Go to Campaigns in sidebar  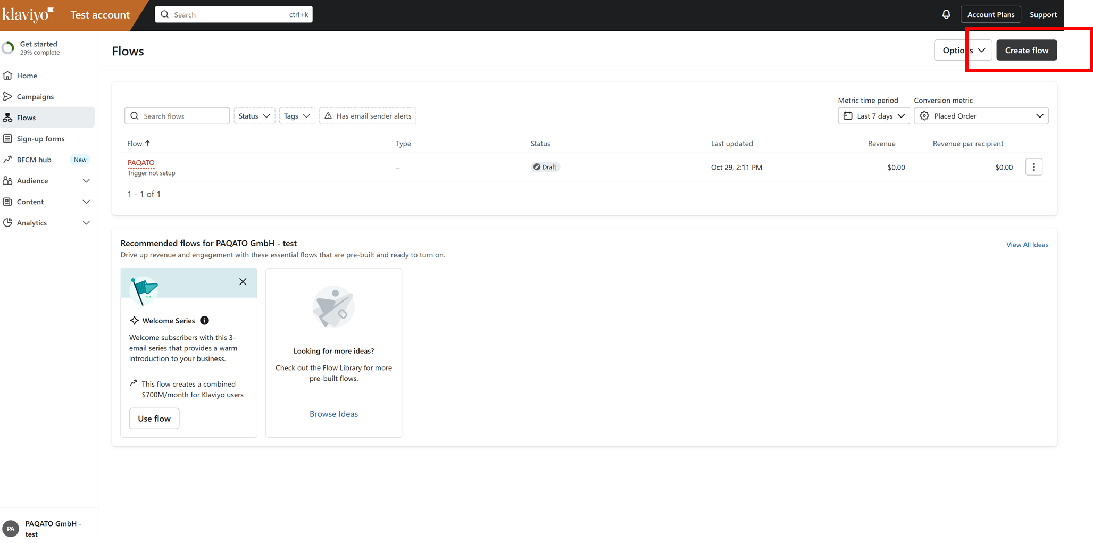pos(35,97)
